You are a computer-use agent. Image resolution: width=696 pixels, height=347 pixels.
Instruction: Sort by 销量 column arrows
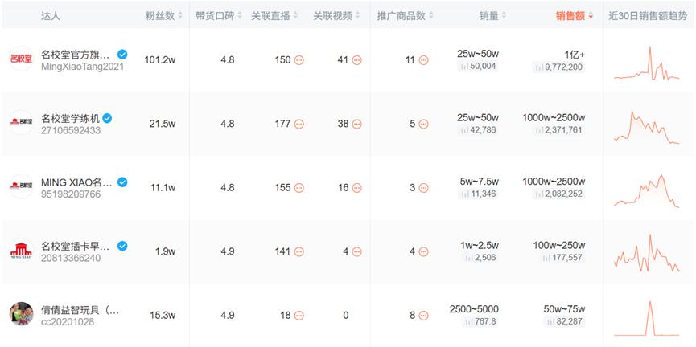(504, 16)
